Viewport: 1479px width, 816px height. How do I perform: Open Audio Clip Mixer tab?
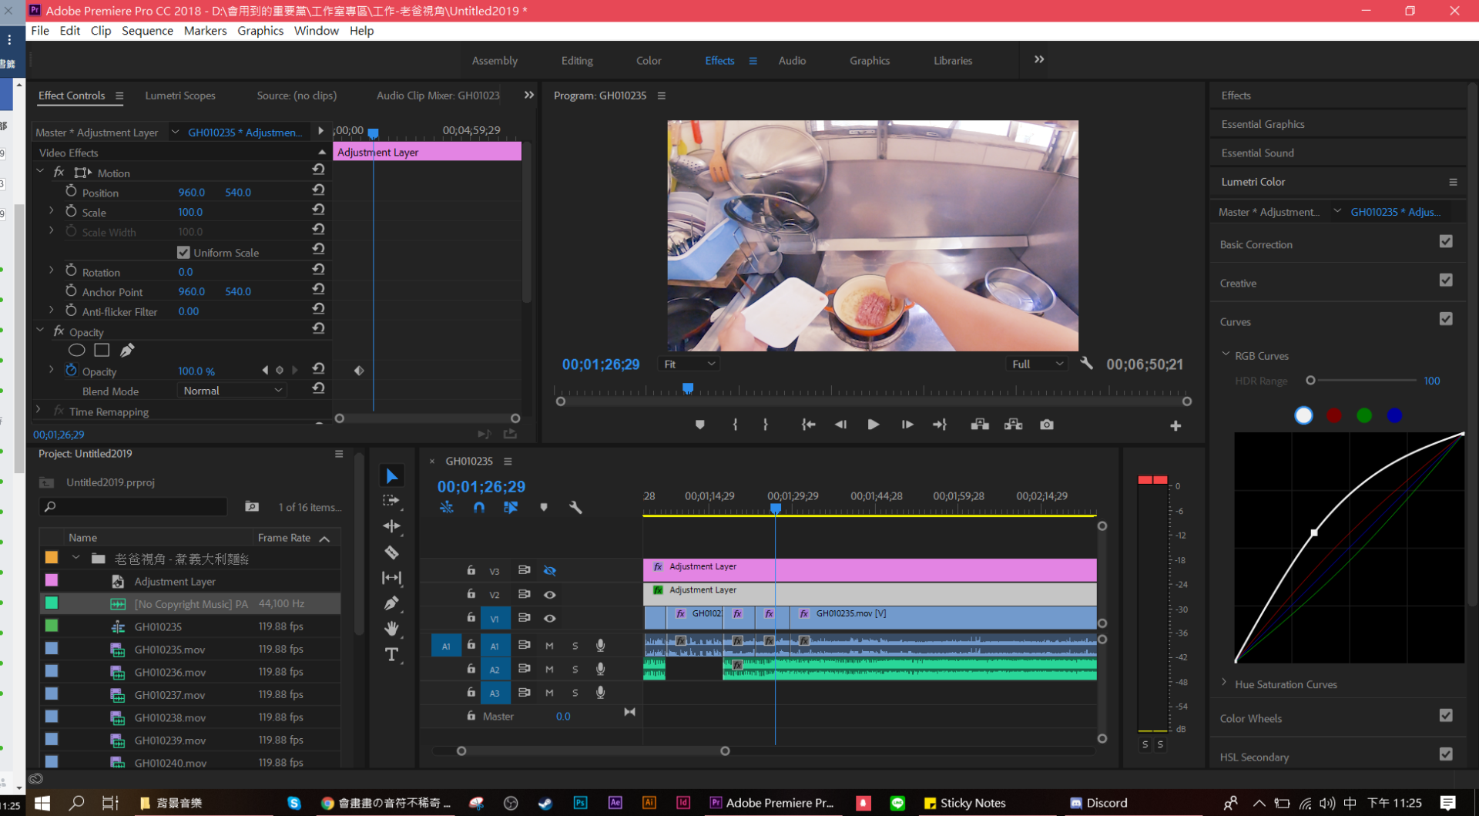coord(438,96)
